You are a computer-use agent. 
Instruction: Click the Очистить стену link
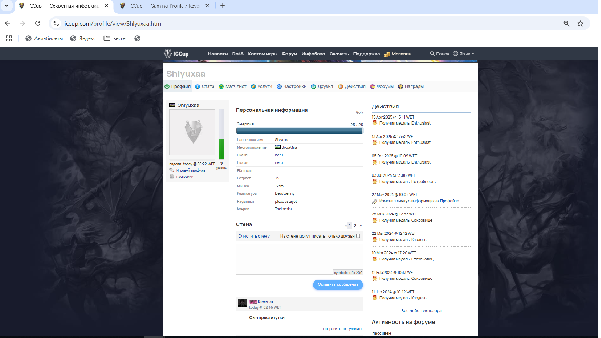click(x=254, y=236)
